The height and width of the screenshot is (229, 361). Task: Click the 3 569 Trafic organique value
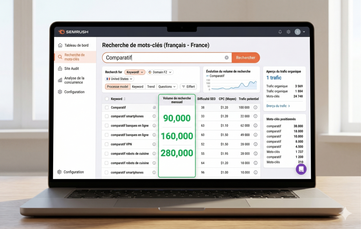tap(299, 86)
